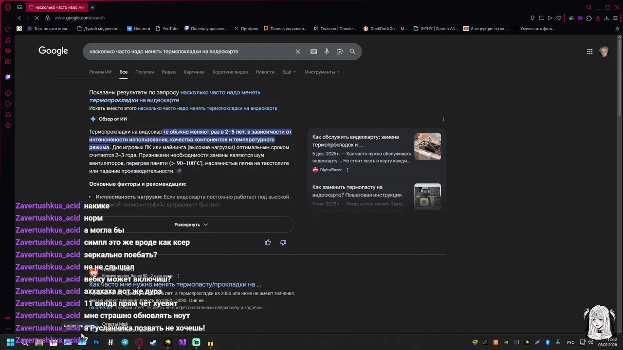The width and height of the screenshot is (623, 350).
Task: Search by image with Google Lens
Action: click(340, 52)
